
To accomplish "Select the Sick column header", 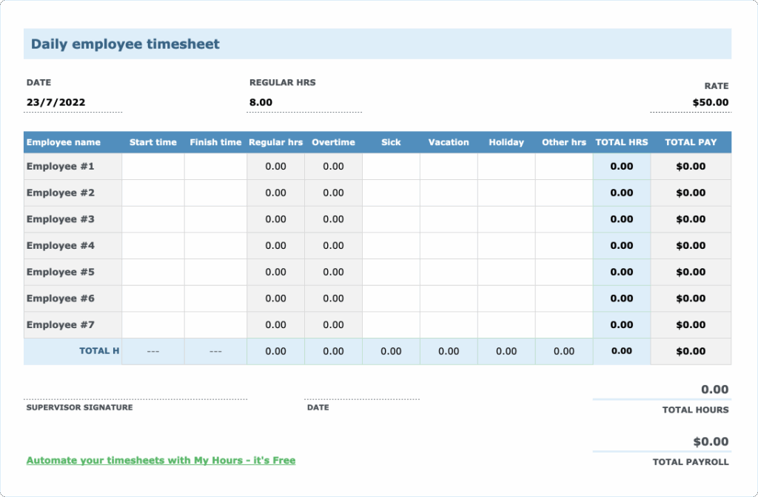I will point(390,142).
